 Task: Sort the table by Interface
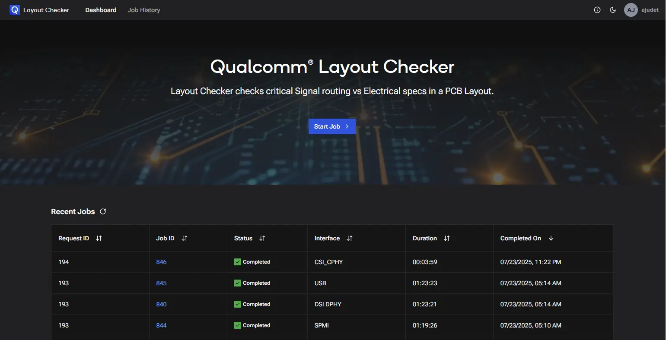(x=350, y=238)
